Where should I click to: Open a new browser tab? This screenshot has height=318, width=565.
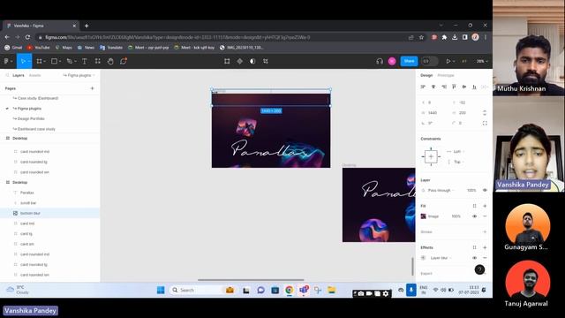[x=87, y=26]
